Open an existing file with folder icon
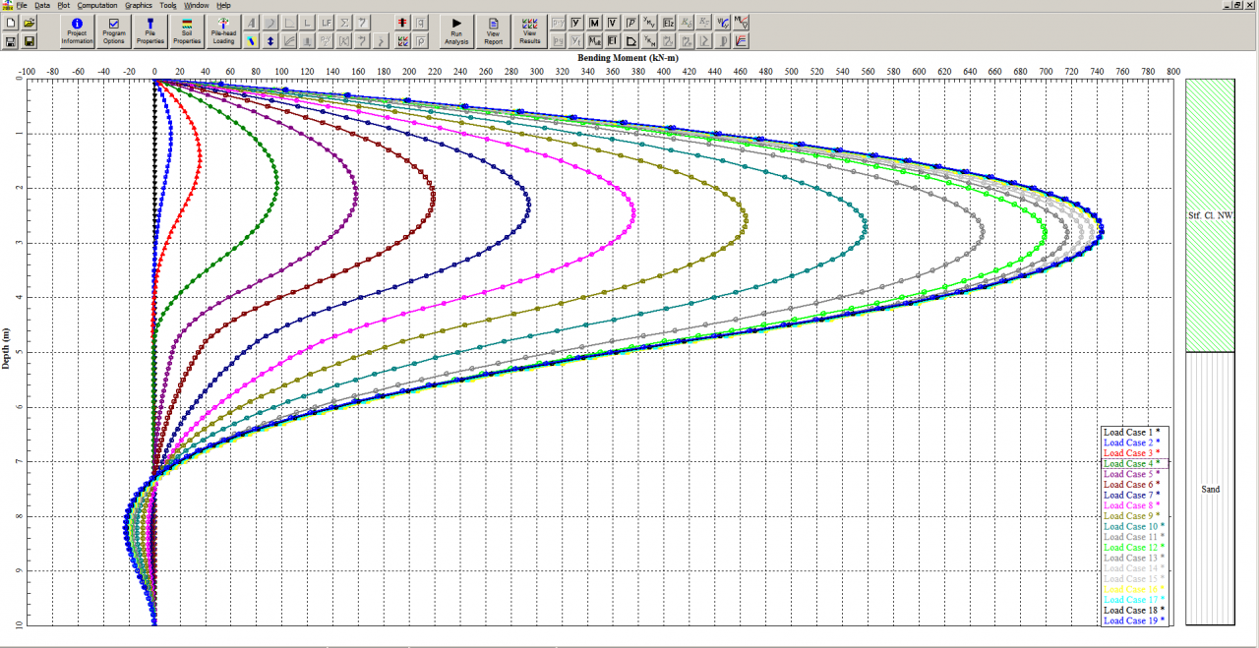The width and height of the screenshot is (1259, 648). pyautogui.click(x=29, y=22)
